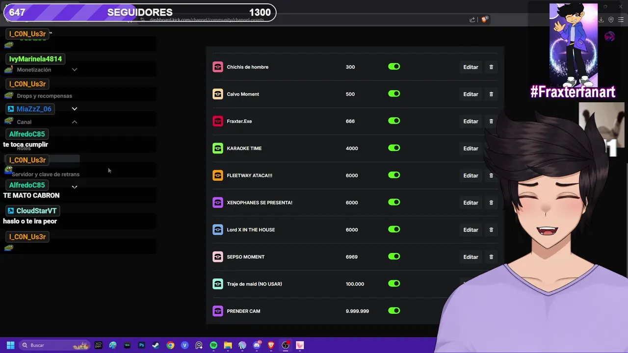The height and width of the screenshot is (353, 628).
Task: Delete the SEPSO MOMENT reward
Action: point(491,257)
